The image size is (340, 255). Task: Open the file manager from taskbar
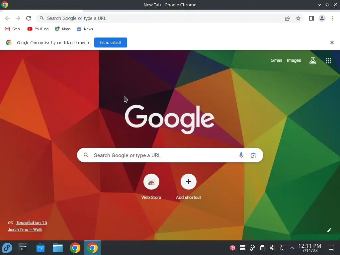(58, 248)
